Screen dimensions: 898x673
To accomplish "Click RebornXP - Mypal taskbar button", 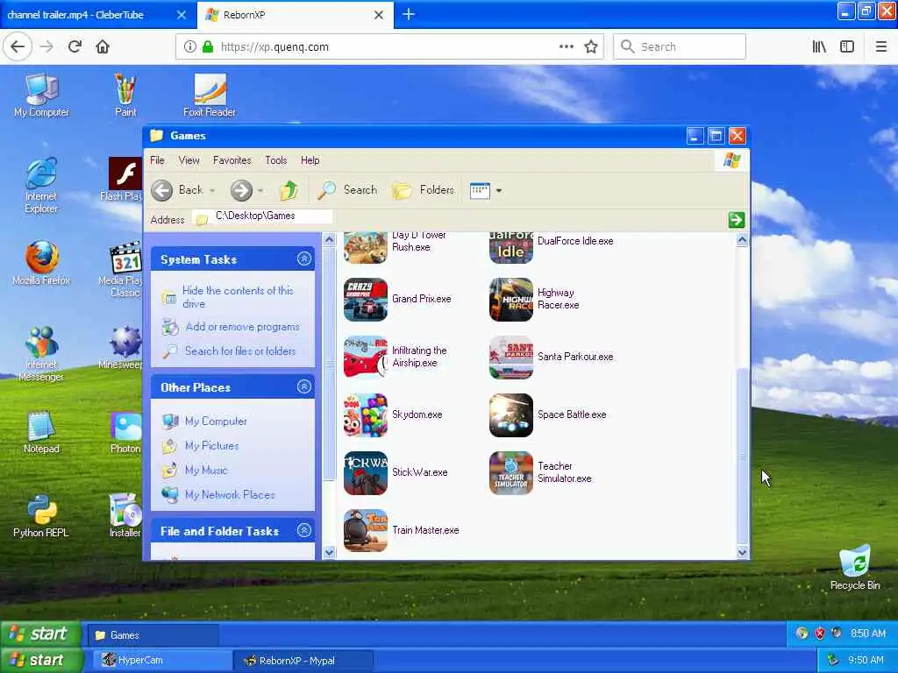I will click(x=303, y=661).
